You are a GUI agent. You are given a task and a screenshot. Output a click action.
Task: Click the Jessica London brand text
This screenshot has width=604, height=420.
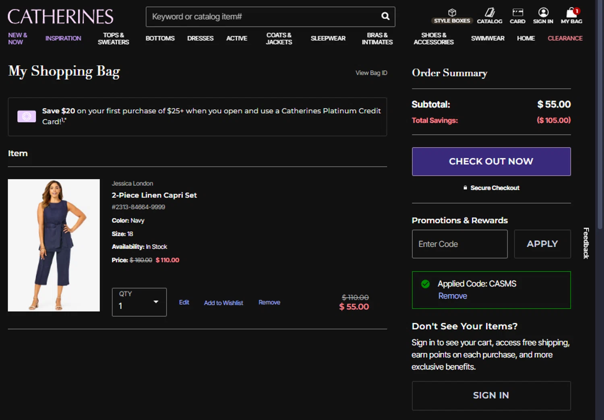tap(132, 183)
